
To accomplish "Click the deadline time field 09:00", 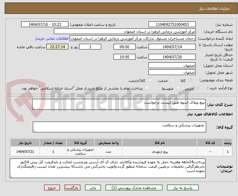I will click(124, 47).
